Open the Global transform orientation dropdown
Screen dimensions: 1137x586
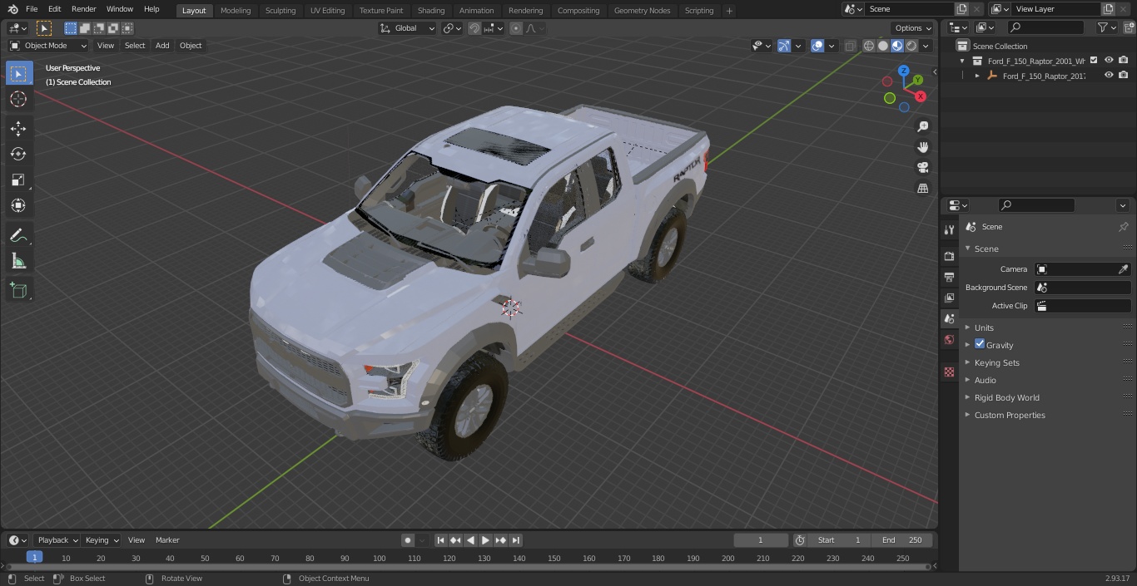point(407,28)
